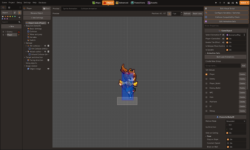The width and height of the screenshot is (250, 150).
Task: Delete the Hit collision entry
Action: pyautogui.click(x=48, y=46)
